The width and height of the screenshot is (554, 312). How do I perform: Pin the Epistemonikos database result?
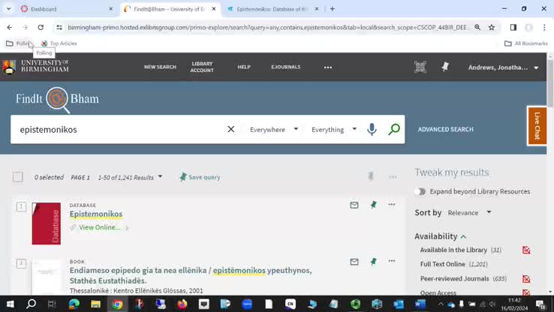[x=373, y=205]
